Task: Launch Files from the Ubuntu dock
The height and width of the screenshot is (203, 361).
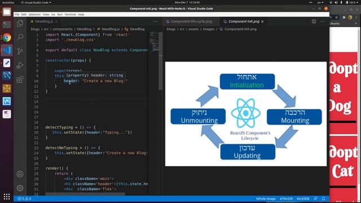Action: pyautogui.click(x=7, y=12)
